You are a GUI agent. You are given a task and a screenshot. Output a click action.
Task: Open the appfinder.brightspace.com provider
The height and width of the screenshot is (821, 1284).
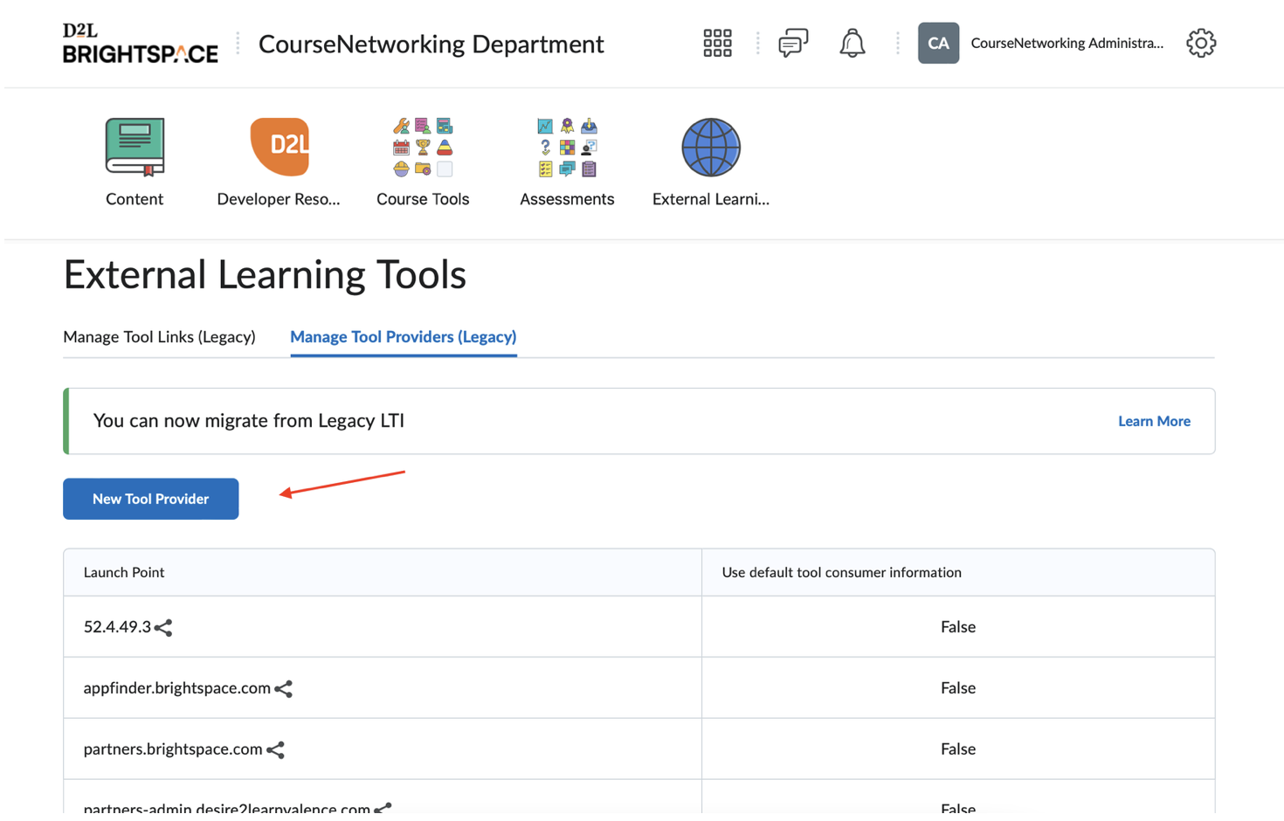[x=176, y=688]
